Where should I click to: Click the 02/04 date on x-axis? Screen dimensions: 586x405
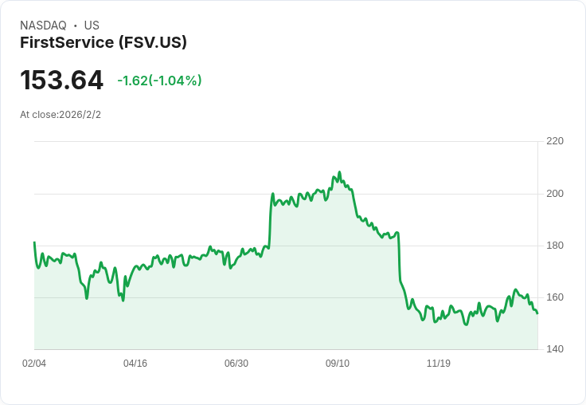pyautogui.click(x=34, y=364)
